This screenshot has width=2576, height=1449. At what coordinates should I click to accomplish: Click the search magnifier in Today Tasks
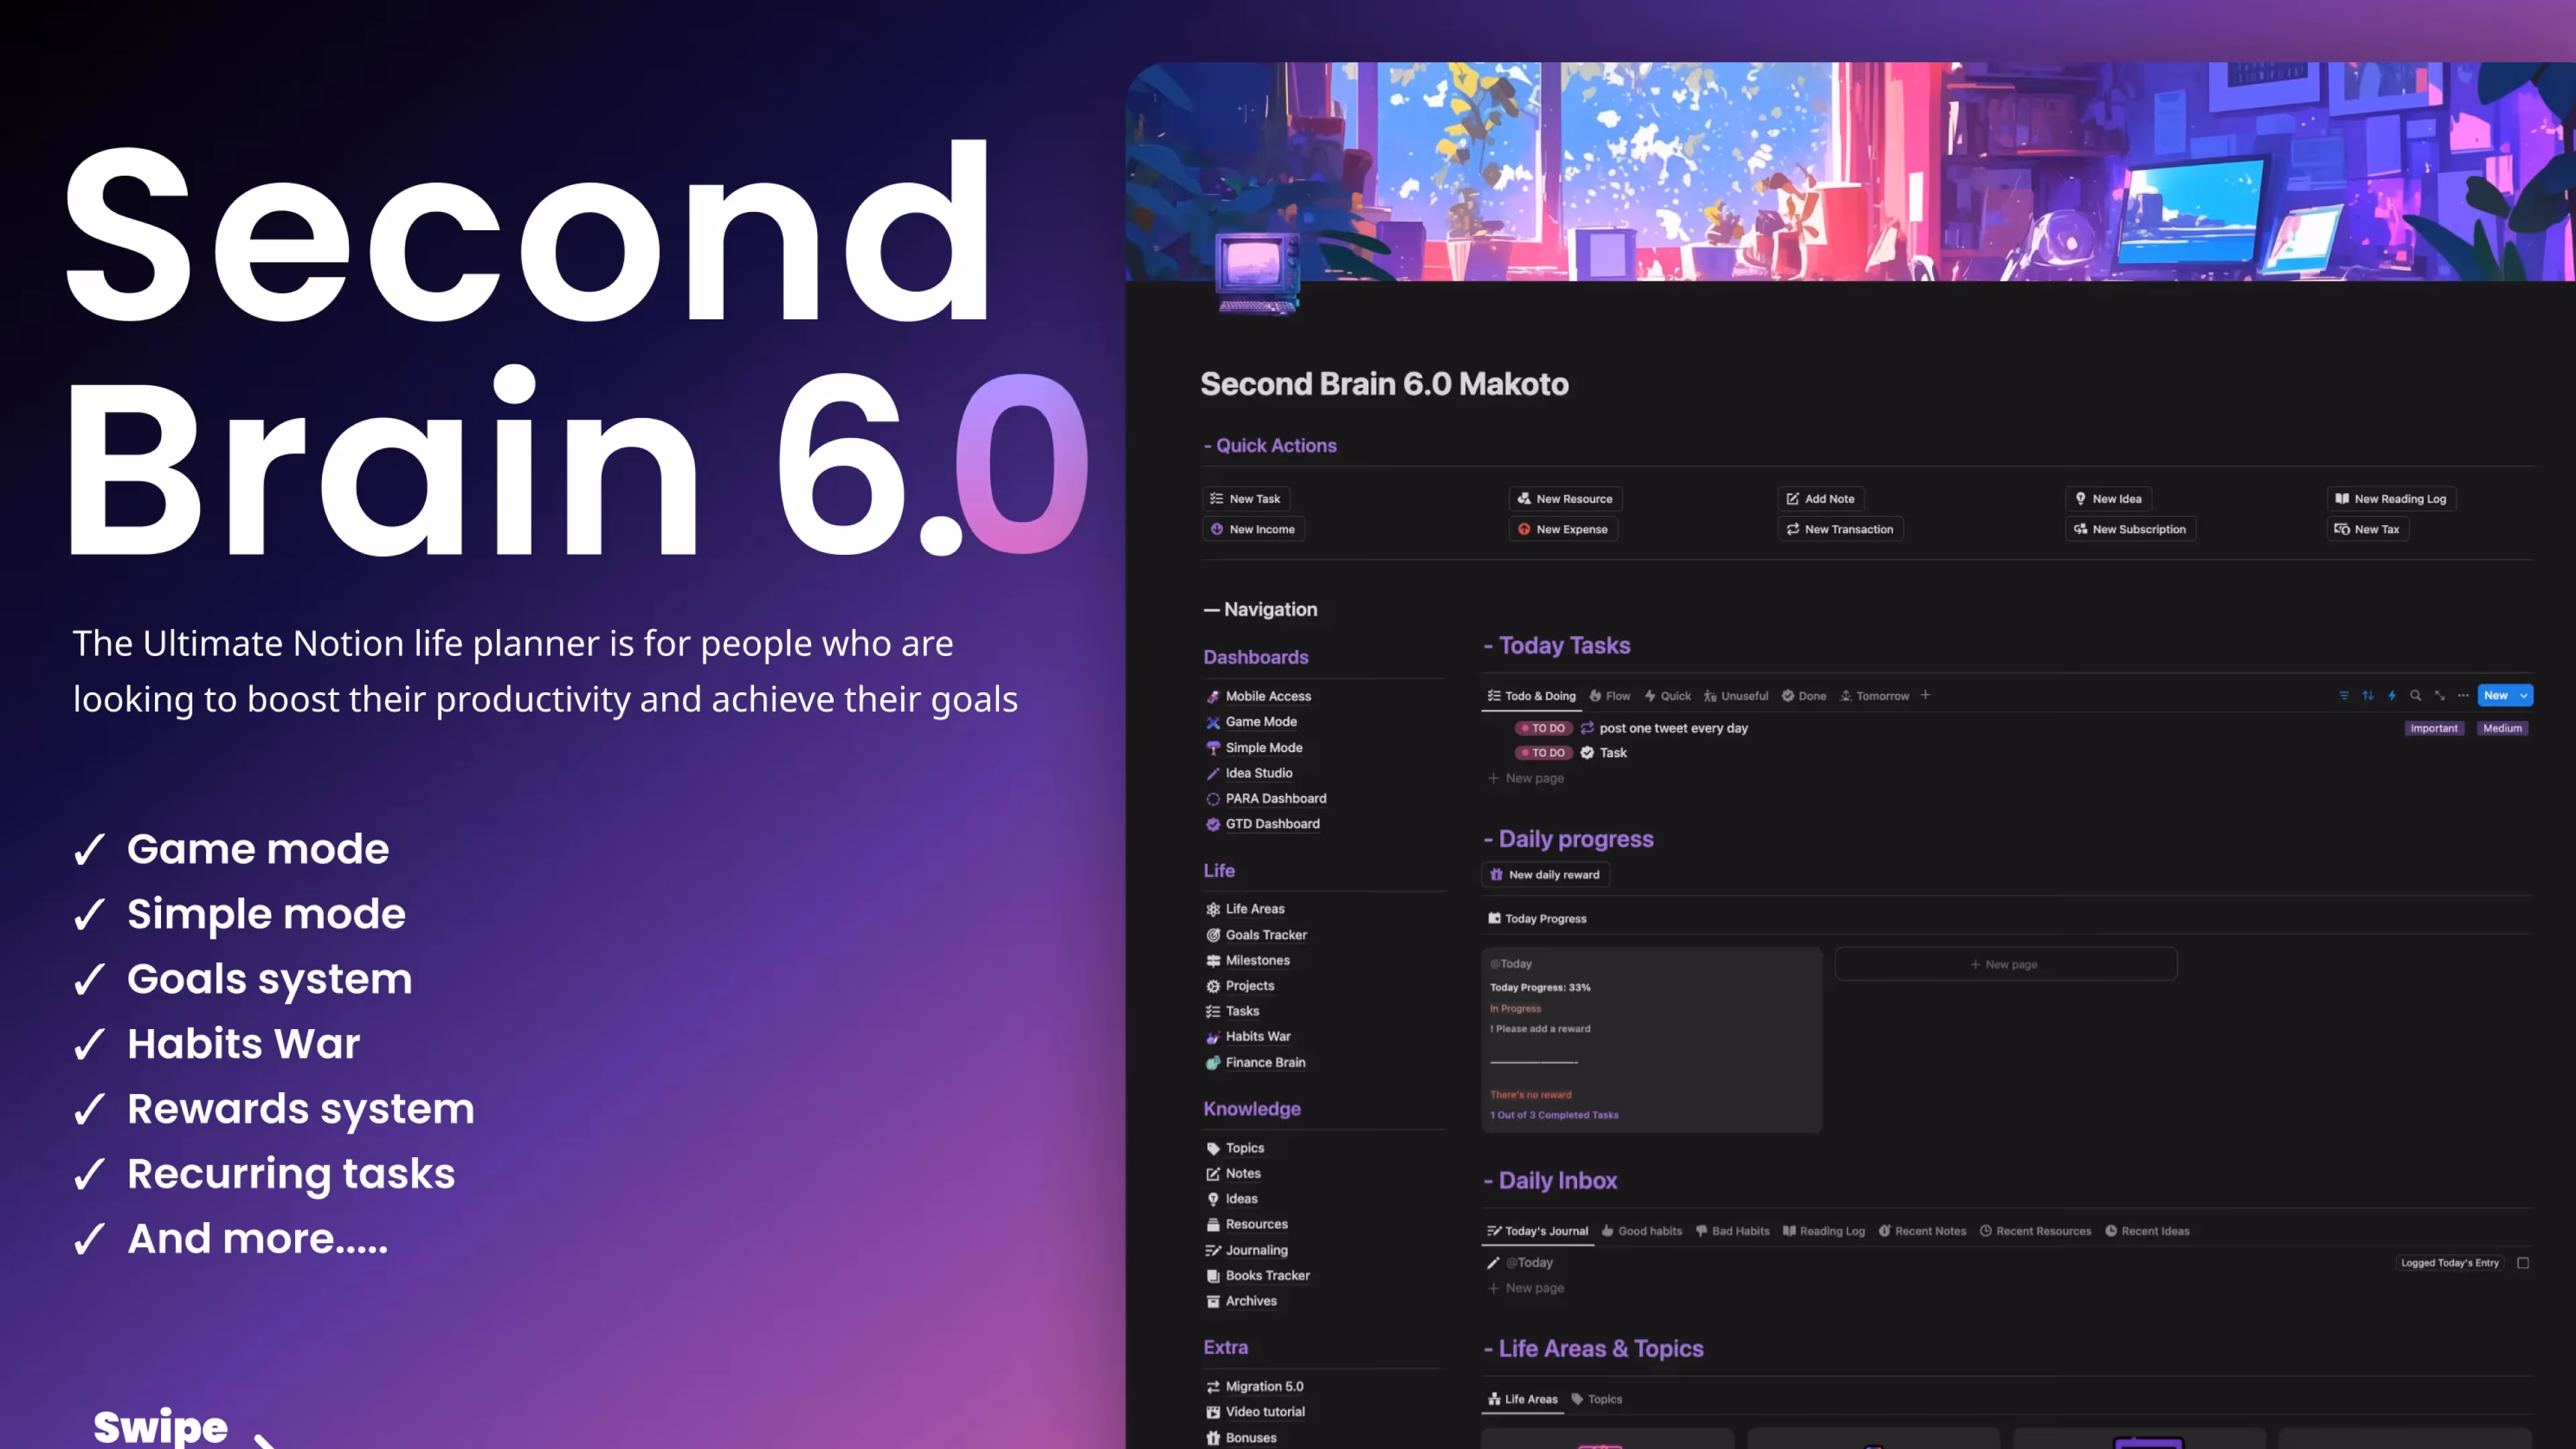click(x=2415, y=696)
